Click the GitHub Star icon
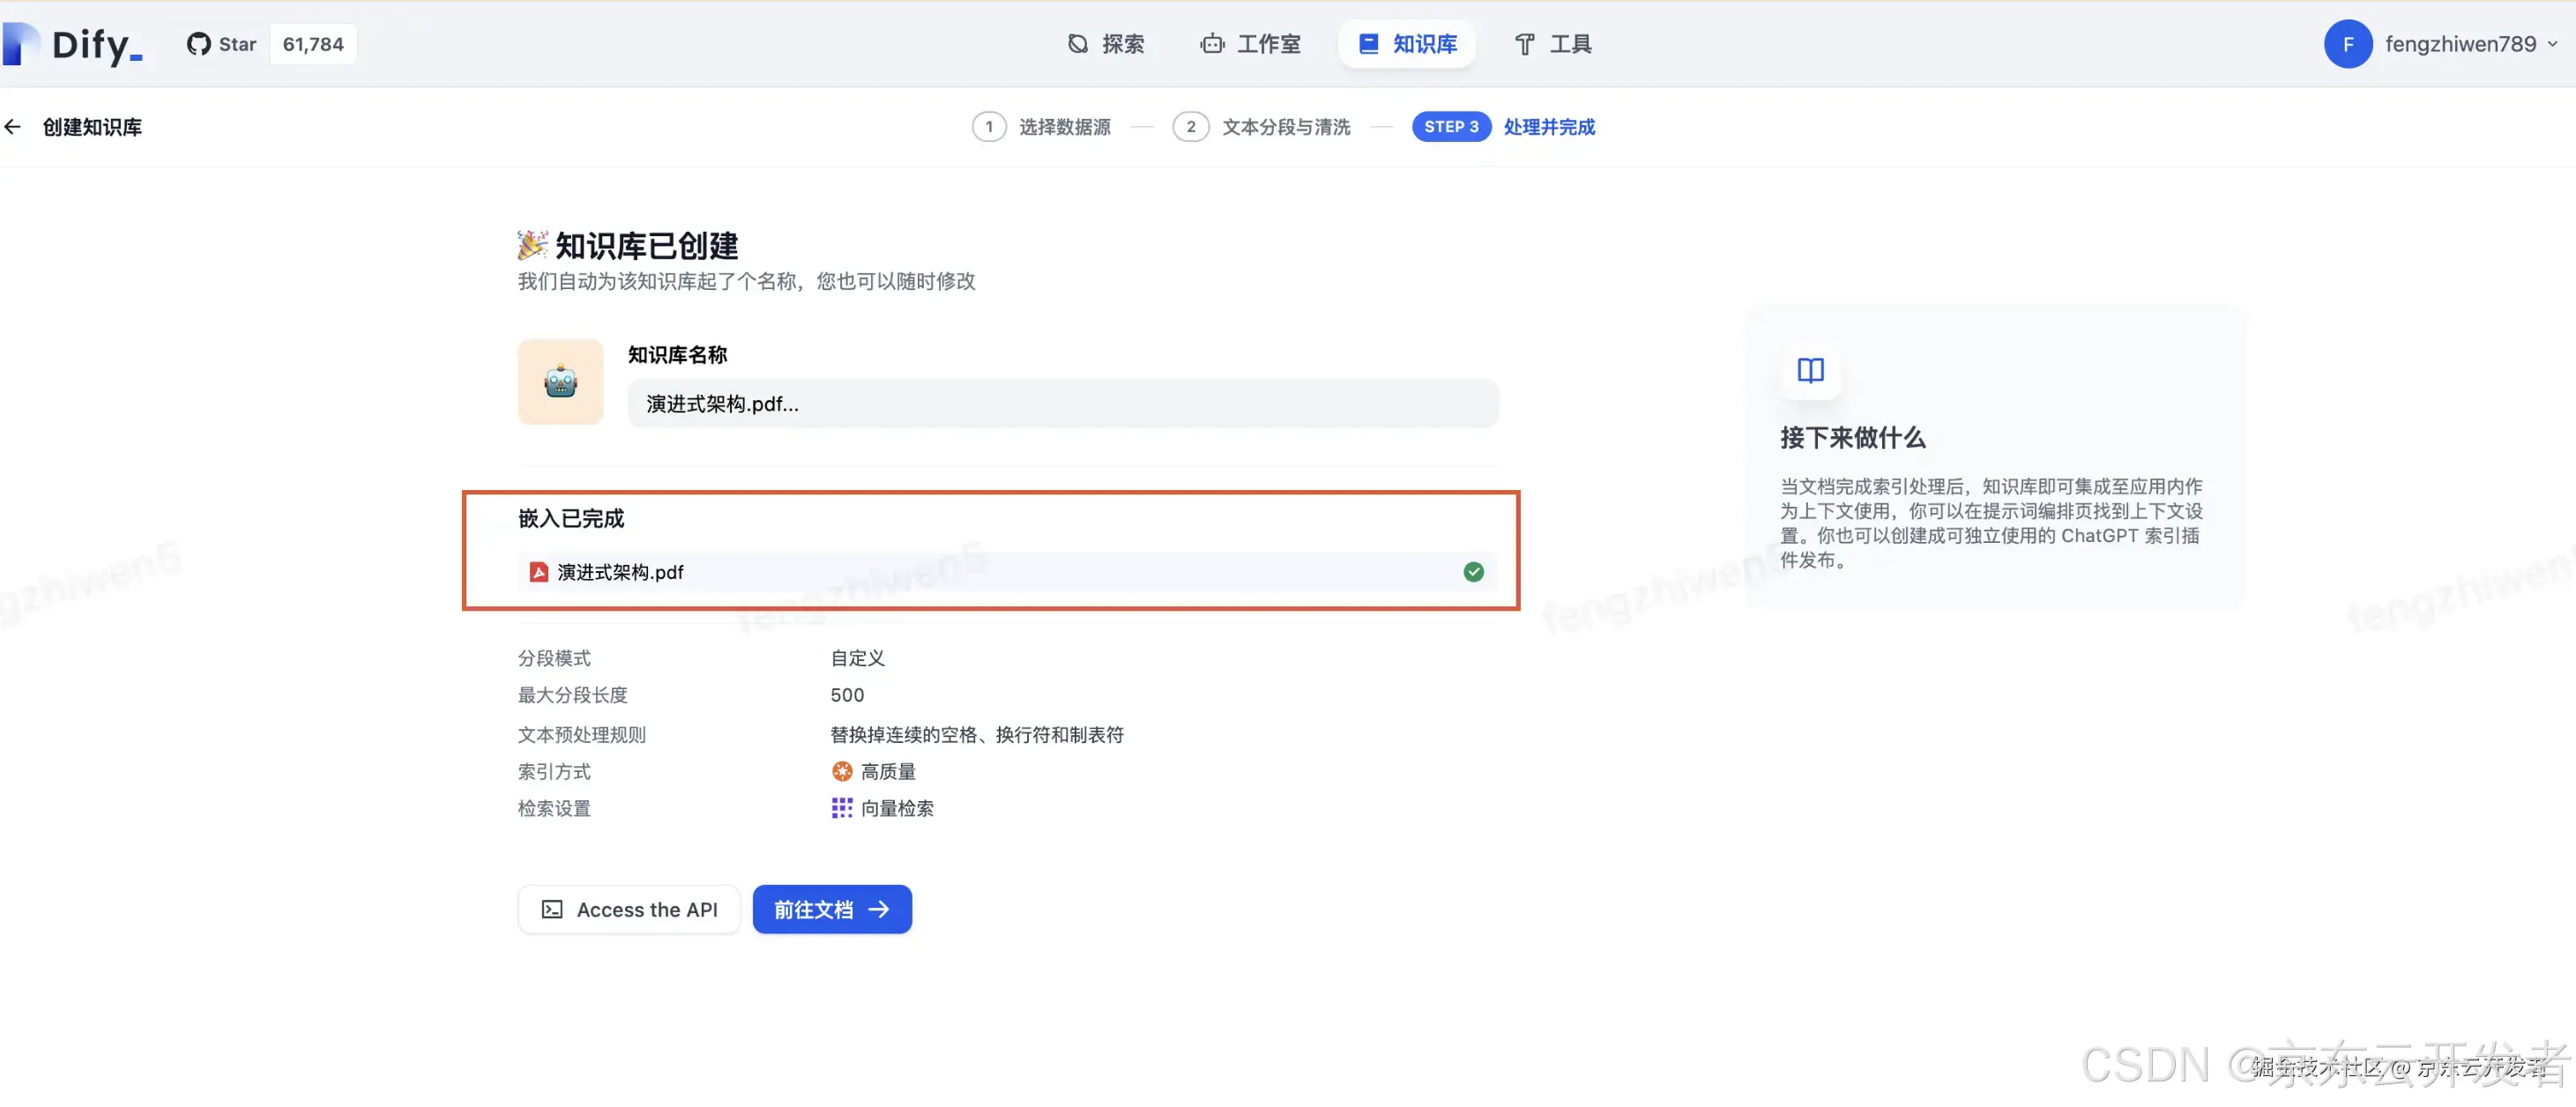This screenshot has height=1107, width=2576. pos(199,44)
